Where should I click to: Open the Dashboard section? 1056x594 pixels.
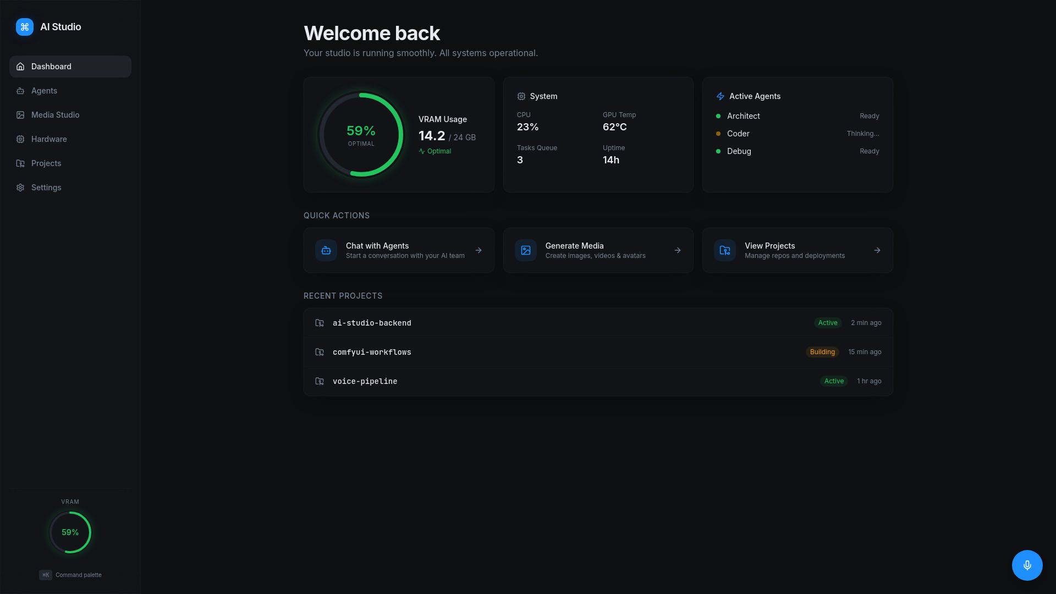pos(70,67)
